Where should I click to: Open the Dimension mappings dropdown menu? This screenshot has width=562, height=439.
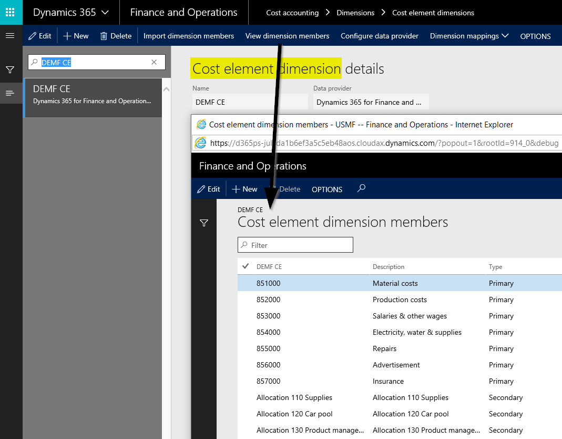[x=469, y=36]
